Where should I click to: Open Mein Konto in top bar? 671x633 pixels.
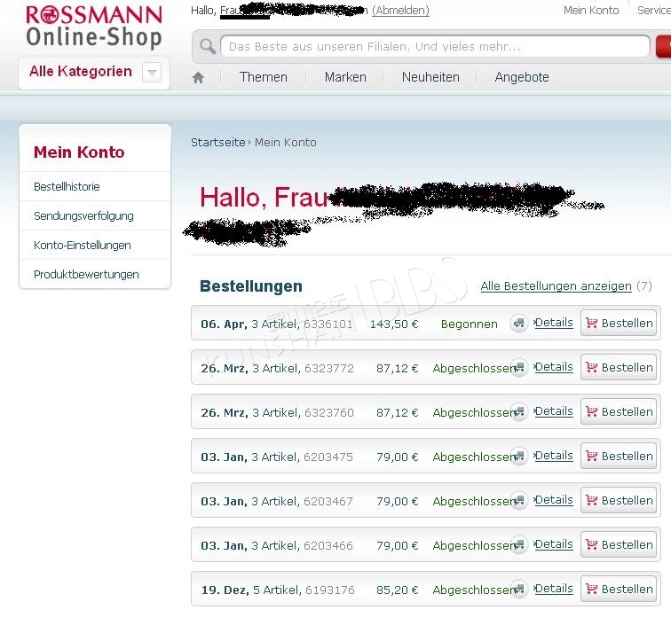point(591,11)
